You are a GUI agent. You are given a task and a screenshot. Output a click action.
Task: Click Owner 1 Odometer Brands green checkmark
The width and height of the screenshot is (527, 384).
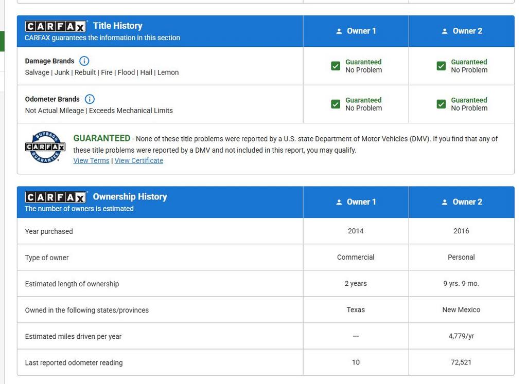click(336, 104)
